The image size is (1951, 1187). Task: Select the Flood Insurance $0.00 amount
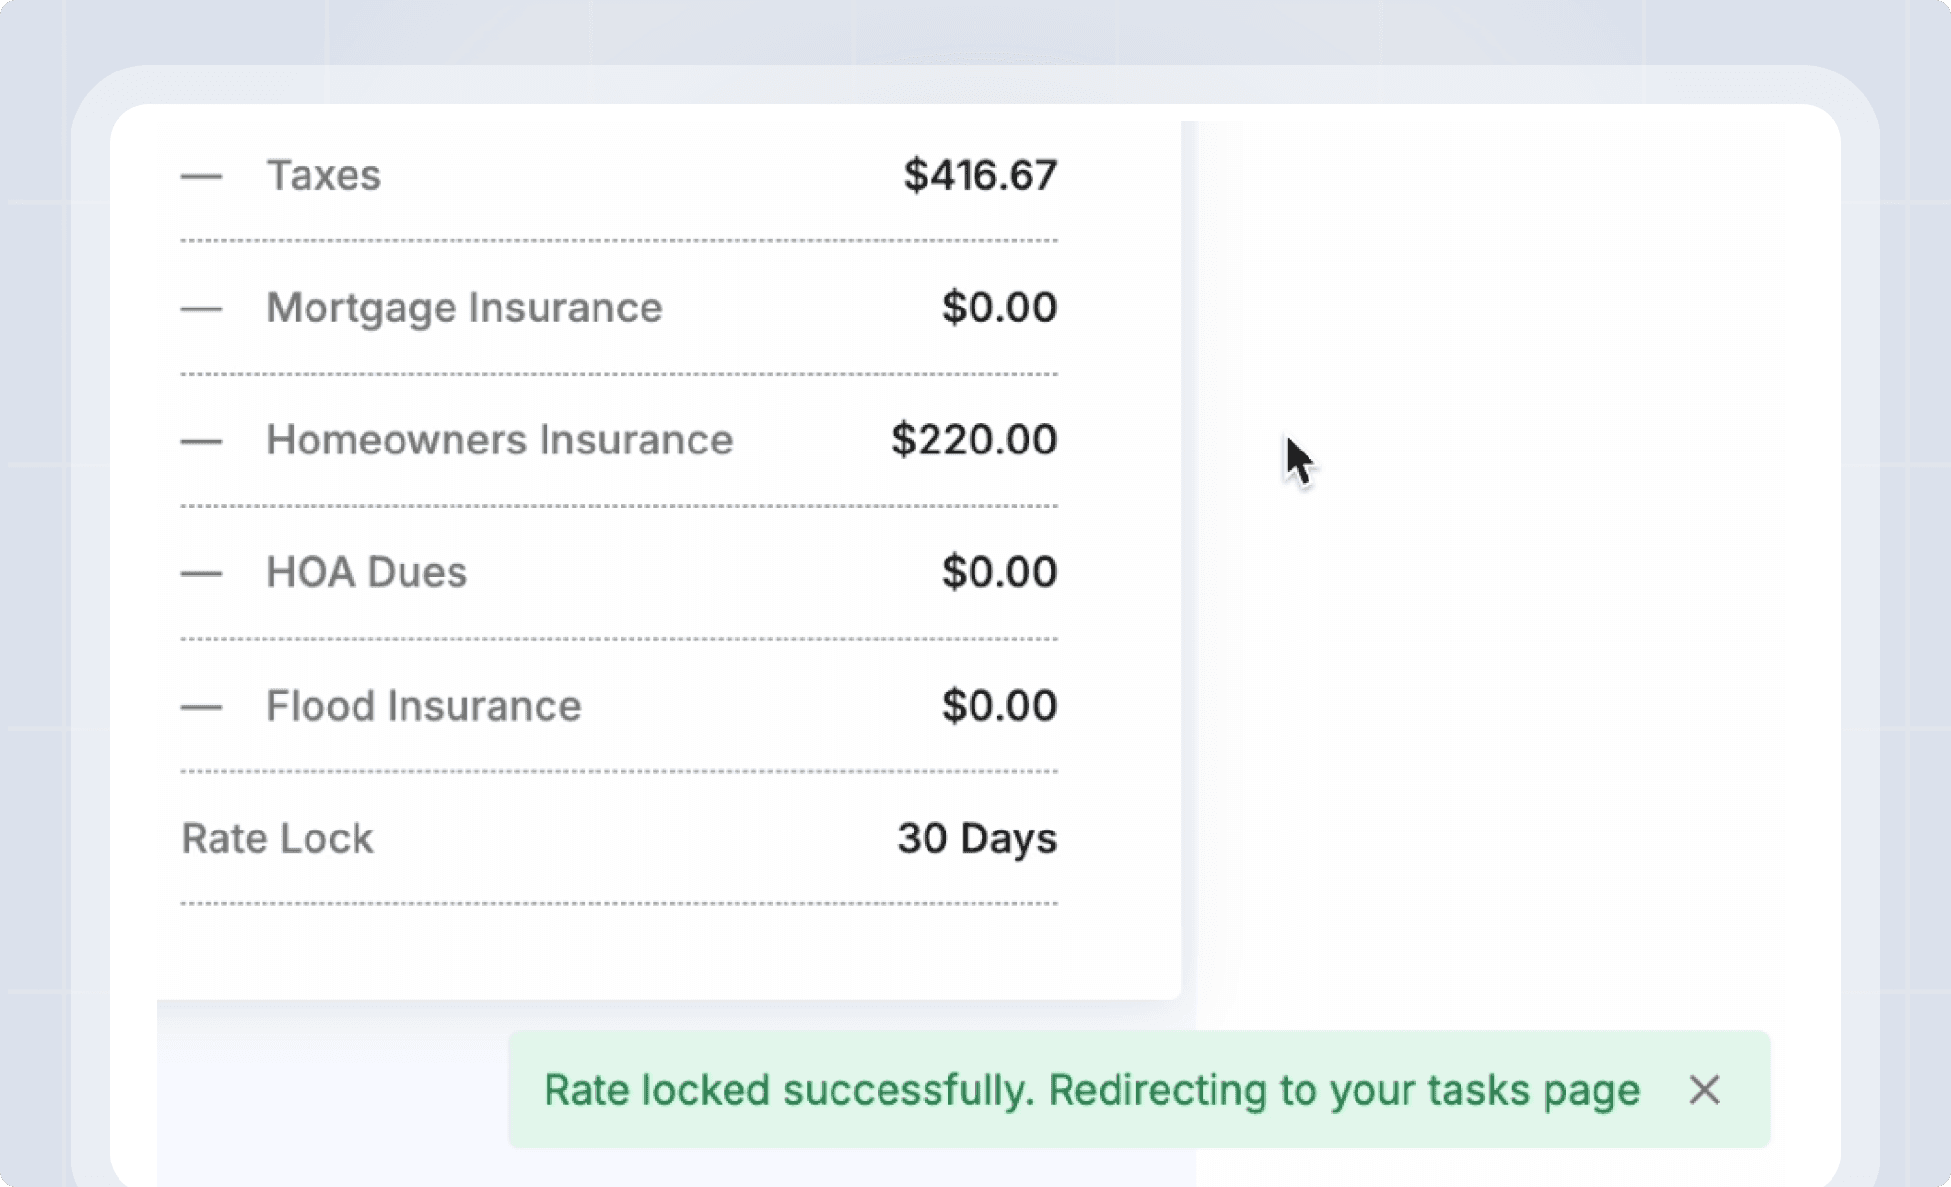pyautogui.click(x=999, y=706)
